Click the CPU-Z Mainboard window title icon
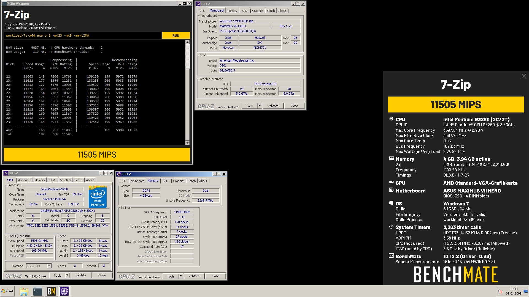The height and width of the screenshot is (297, 529). (198, 4)
